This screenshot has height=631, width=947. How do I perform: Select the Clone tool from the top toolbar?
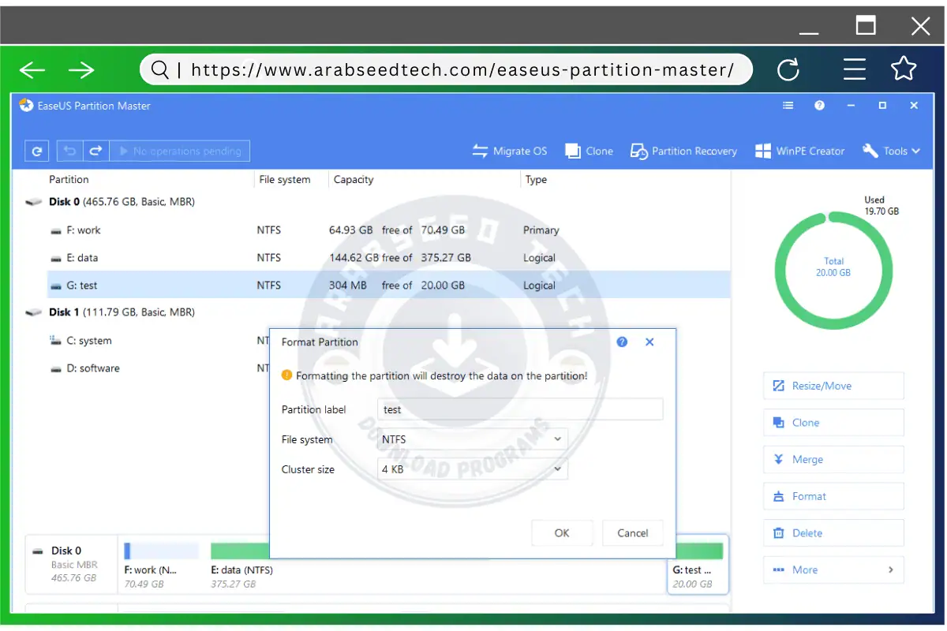[589, 151]
